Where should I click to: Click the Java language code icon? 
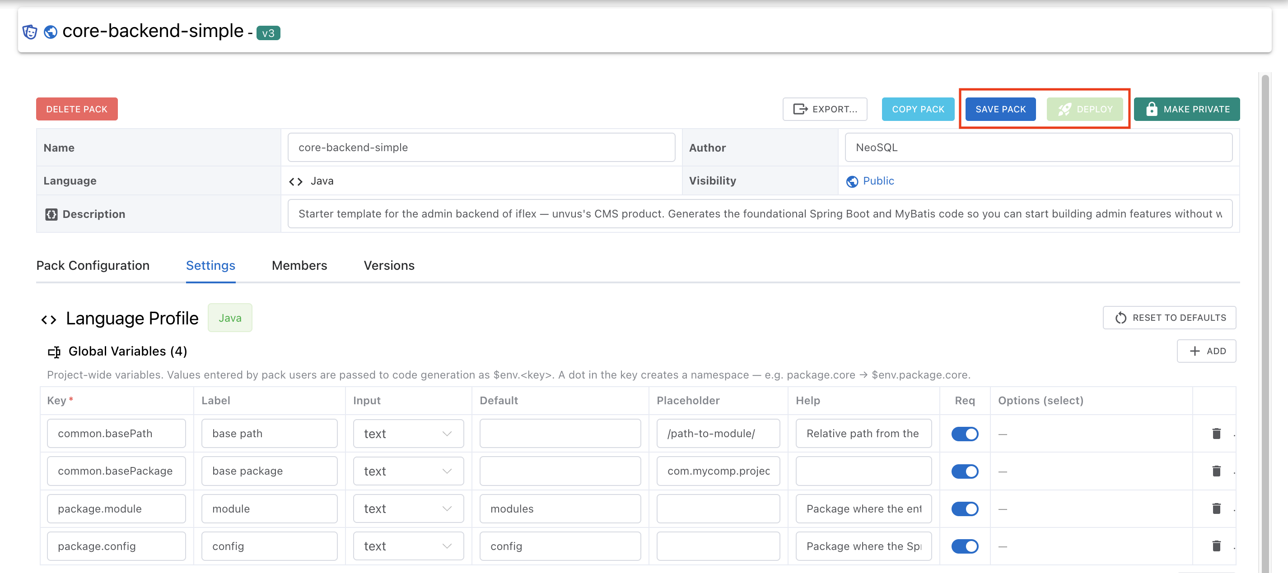pyautogui.click(x=296, y=181)
